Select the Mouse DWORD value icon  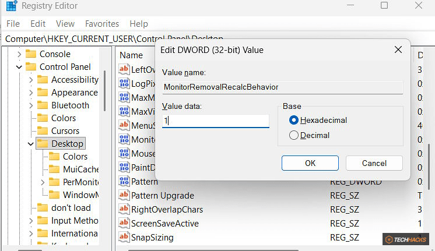[x=124, y=153]
